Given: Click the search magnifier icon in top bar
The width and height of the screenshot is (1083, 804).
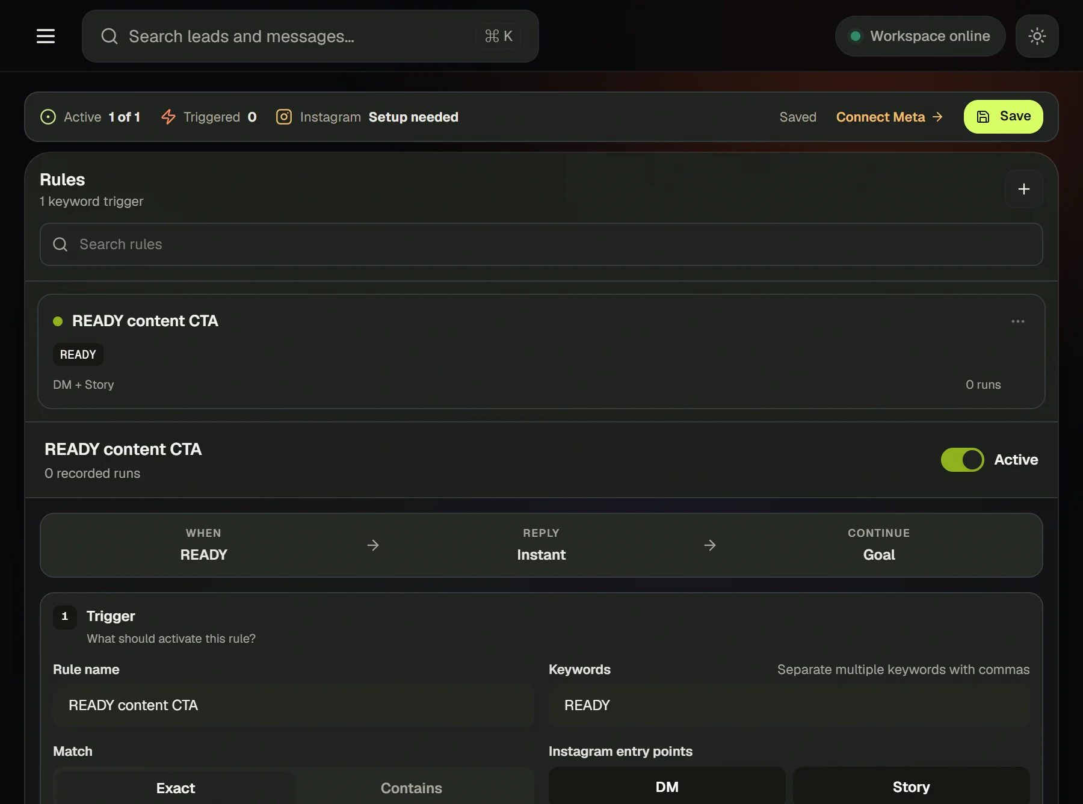Looking at the screenshot, I should click(x=110, y=36).
